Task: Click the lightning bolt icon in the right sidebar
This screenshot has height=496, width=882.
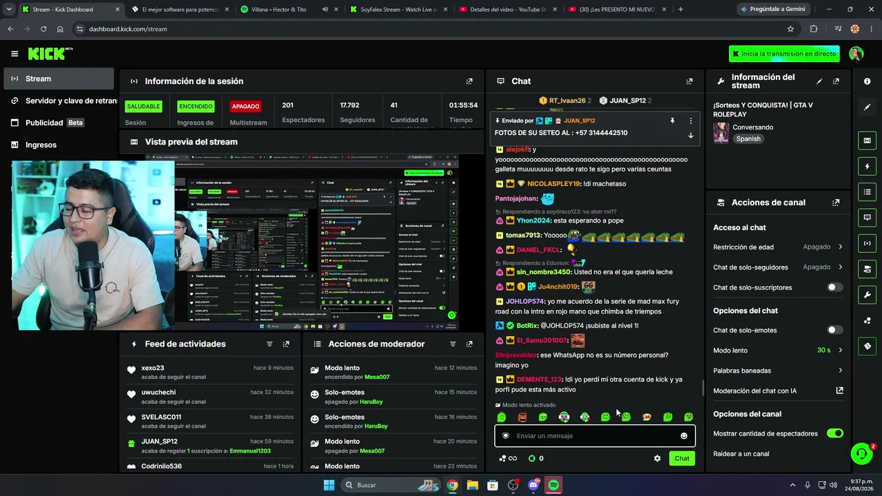Action: click(867, 166)
